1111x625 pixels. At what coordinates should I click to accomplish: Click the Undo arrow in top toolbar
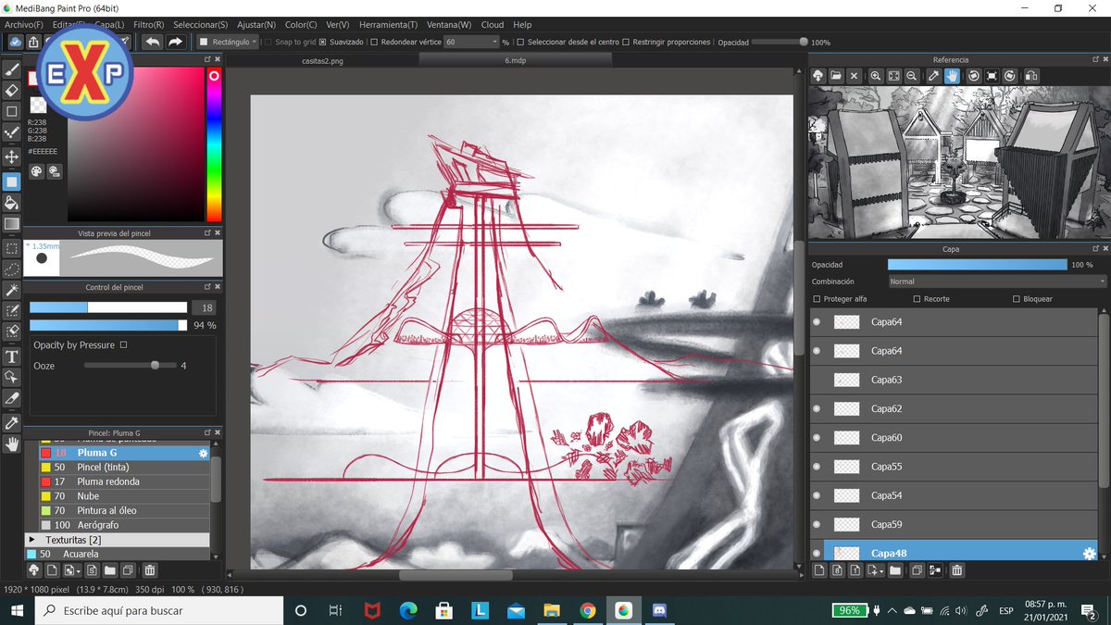tap(152, 42)
